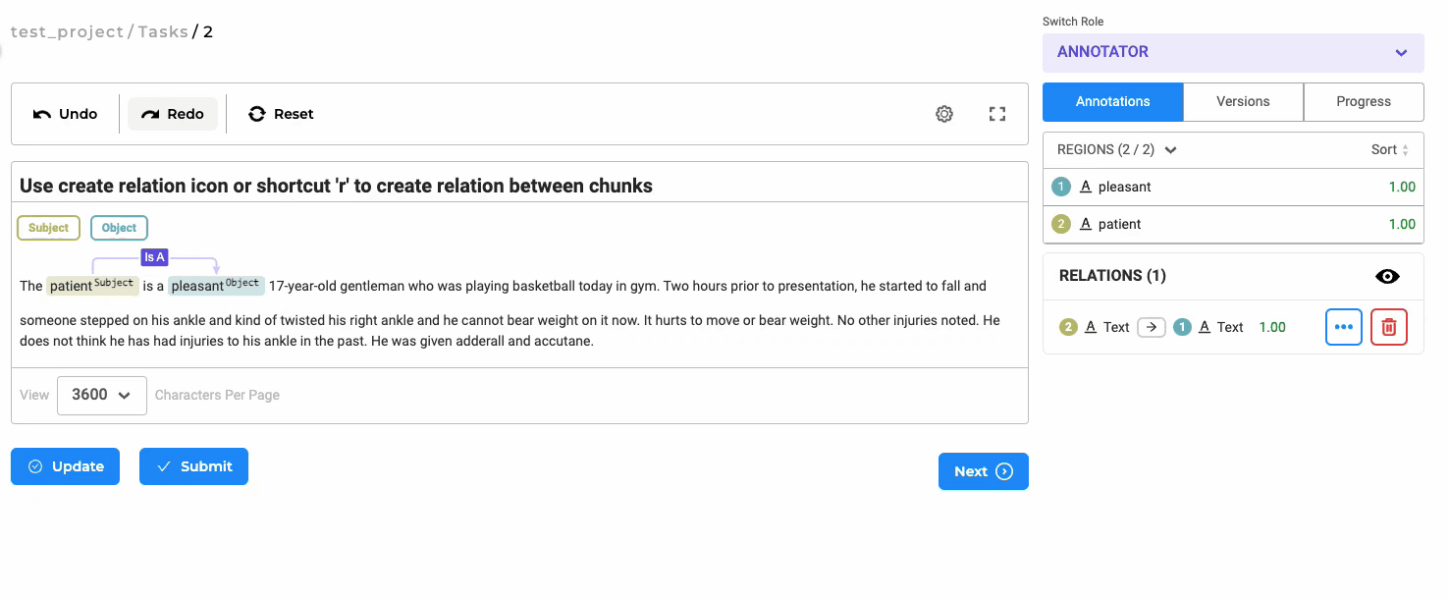Viewport: 1449px width, 599px height.
Task: Toggle relations visibility eye icon
Action: click(x=1387, y=276)
